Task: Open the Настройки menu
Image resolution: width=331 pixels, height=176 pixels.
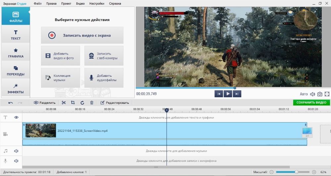Action: 97,4
